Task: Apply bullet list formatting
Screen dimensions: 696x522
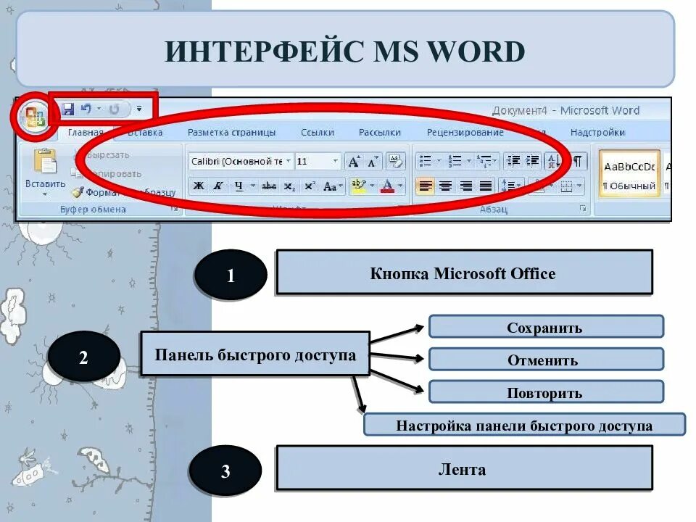Action: click(426, 161)
